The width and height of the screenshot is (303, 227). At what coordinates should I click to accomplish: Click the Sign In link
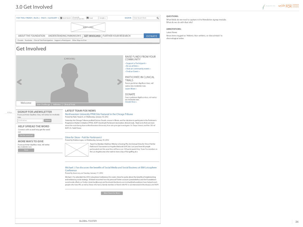click(x=128, y=18)
